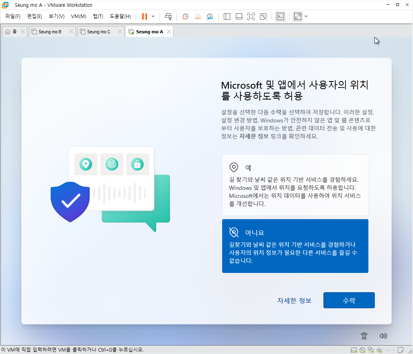Toggle the library sidebar panel icon
413x354 pixels.
[227, 16]
